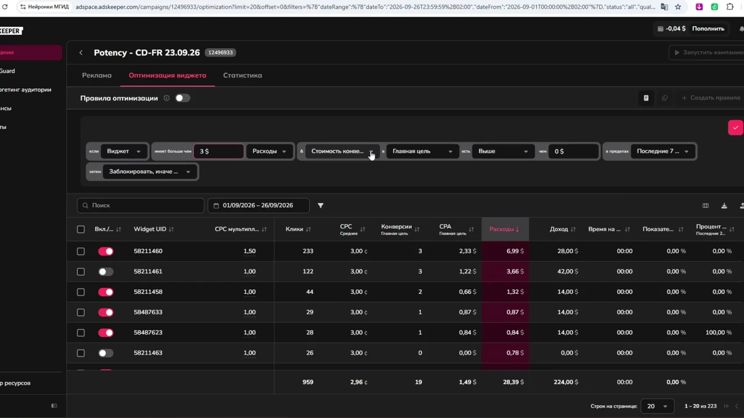Image resolution: width=744 pixels, height=418 pixels.
Task: Confirm the rule with the pink checkmark
Action: 735,128
